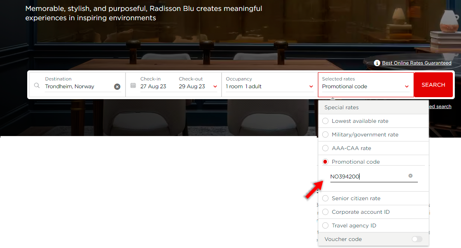Choose Military/government rate radio button
This screenshot has height=248, width=461.
[x=325, y=134]
